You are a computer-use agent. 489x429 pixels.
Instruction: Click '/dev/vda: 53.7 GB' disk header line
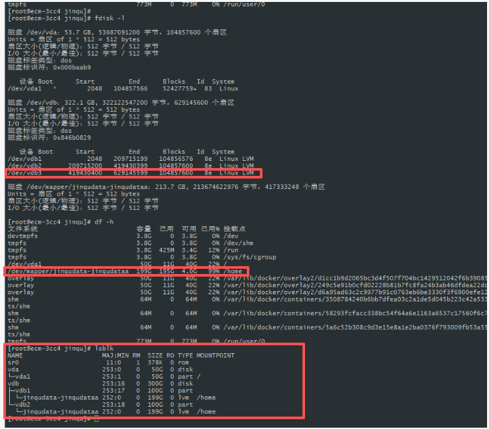coord(117,33)
